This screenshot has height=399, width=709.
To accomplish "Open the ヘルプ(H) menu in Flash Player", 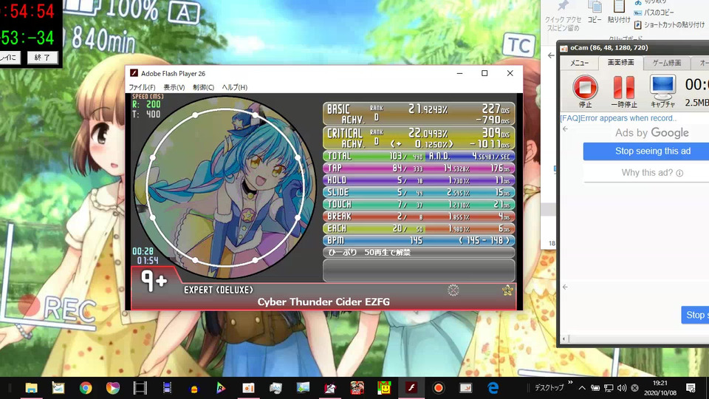I will pyautogui.click(x=234, y=87).
